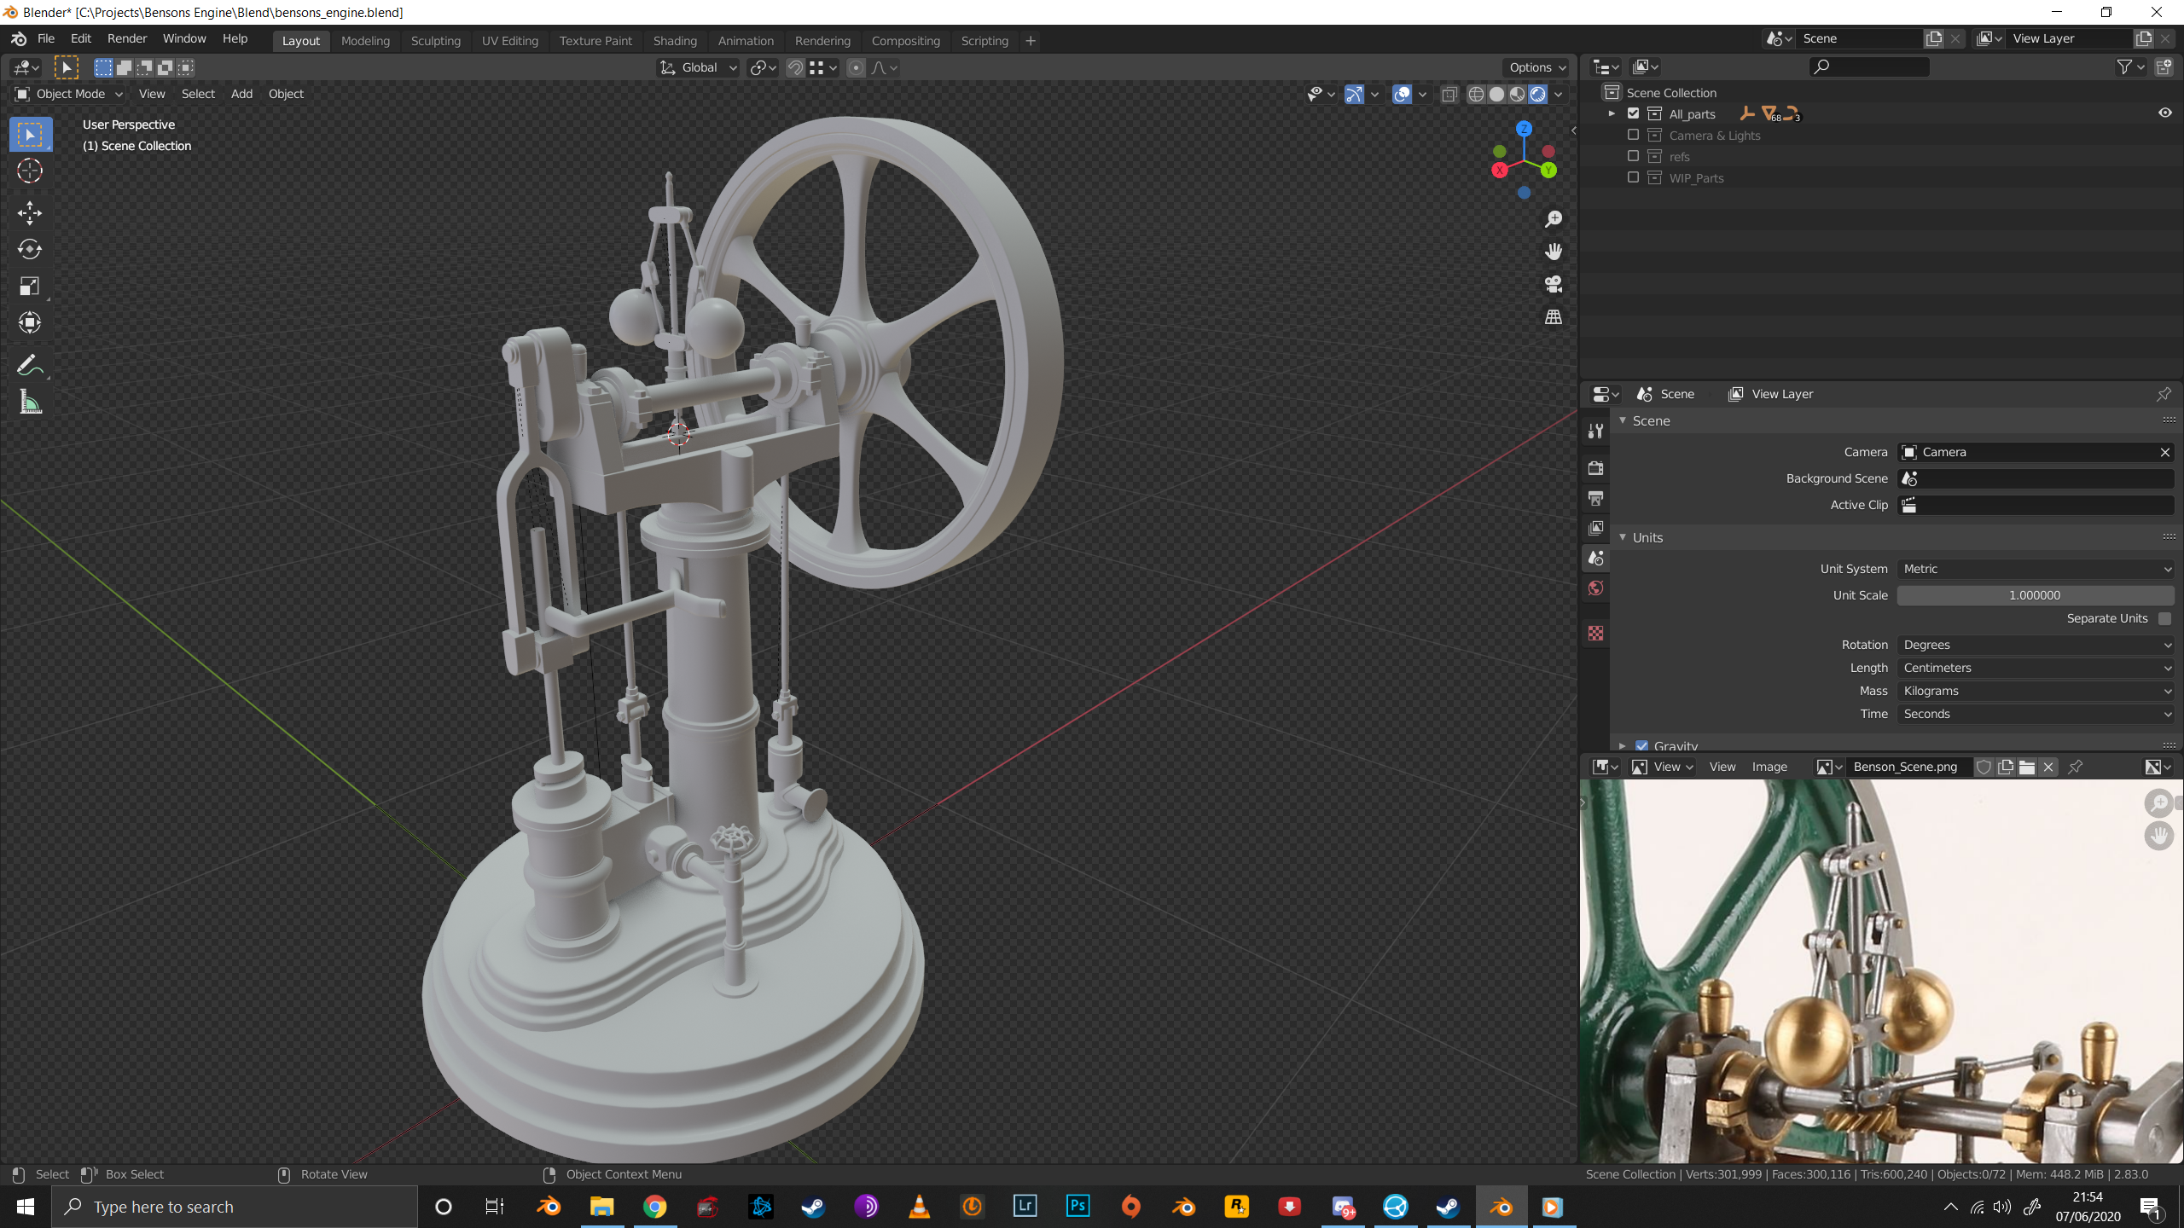Check the Separate Units checkbox
Image resolution: width=2184 pixels, height=1228 pixels.
pyautogui.click(x=2164, y=618)
